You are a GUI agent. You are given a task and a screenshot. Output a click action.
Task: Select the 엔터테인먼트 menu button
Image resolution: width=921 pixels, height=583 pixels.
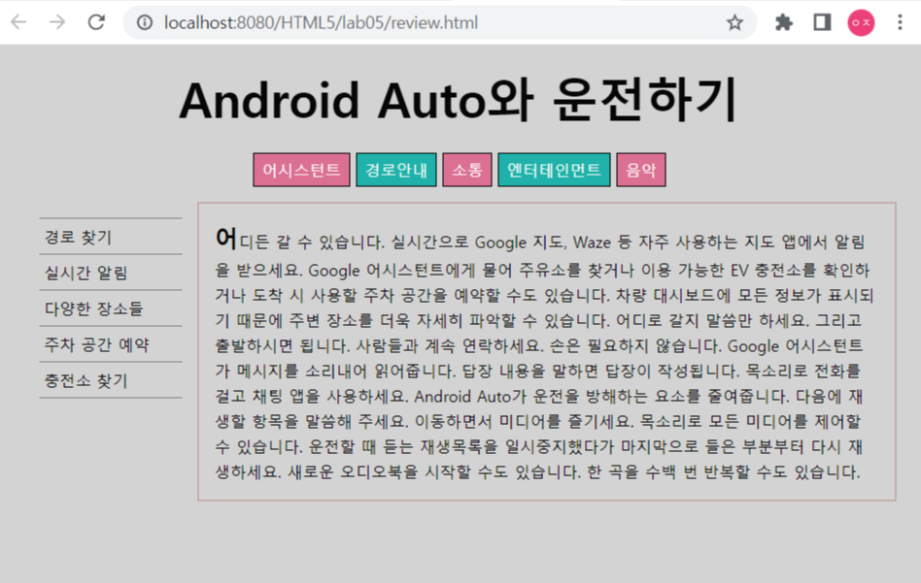[554, 170]
